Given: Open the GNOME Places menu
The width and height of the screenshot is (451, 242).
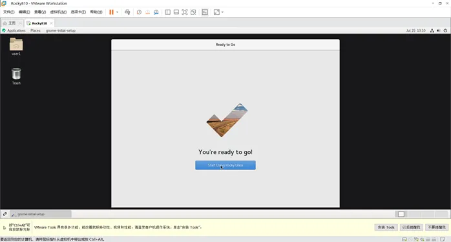Looking at the screenshot, I should 36,30.
